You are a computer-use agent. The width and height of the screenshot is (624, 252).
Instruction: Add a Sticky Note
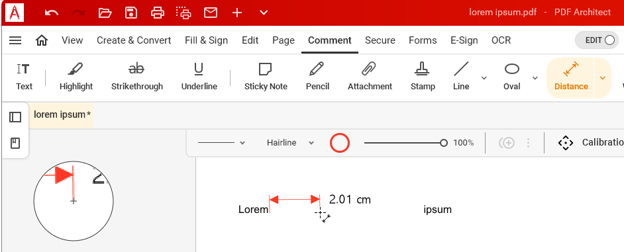[x=266, y=77]
